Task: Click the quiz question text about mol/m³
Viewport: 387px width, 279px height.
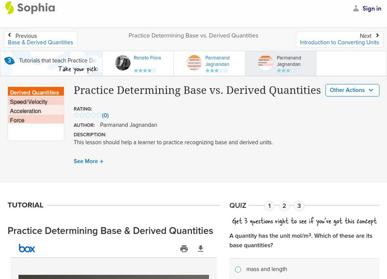Action: 301,240
